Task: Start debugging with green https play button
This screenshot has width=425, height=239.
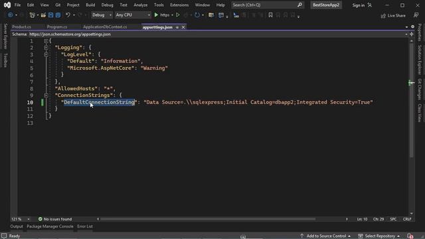Action: [156, 15]
